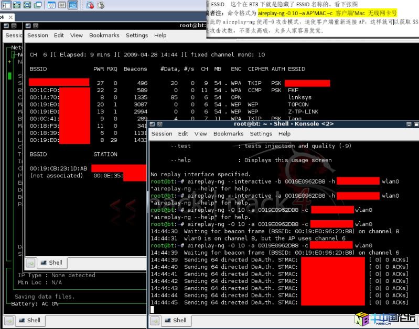Select Shell tab in airodump Konsole

click(x=52, y=263)
